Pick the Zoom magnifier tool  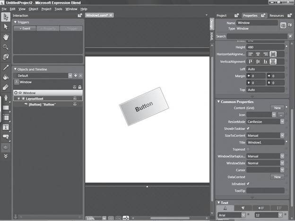[6, 47]
